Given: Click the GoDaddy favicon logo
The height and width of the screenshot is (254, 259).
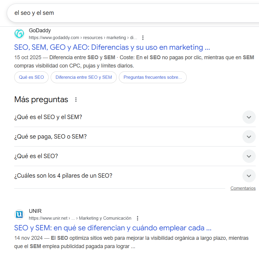Looking at the screenshot, I should [19, 34].
